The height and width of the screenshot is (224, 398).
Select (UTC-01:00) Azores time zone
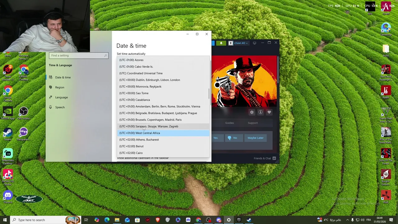(164, 60)
